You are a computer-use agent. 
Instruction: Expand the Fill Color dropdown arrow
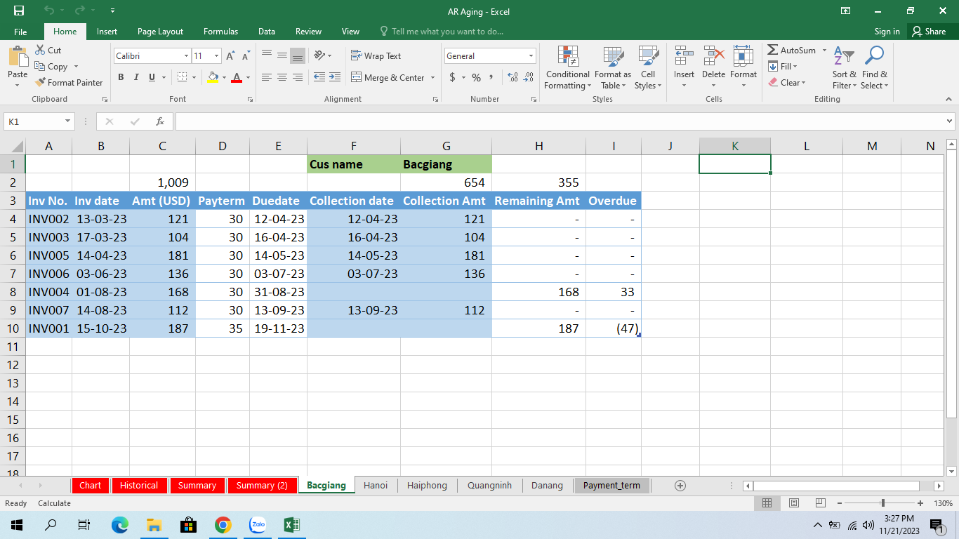pos(223,78)
